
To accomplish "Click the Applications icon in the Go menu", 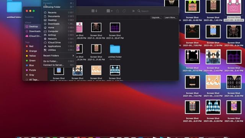I will 45,46.
